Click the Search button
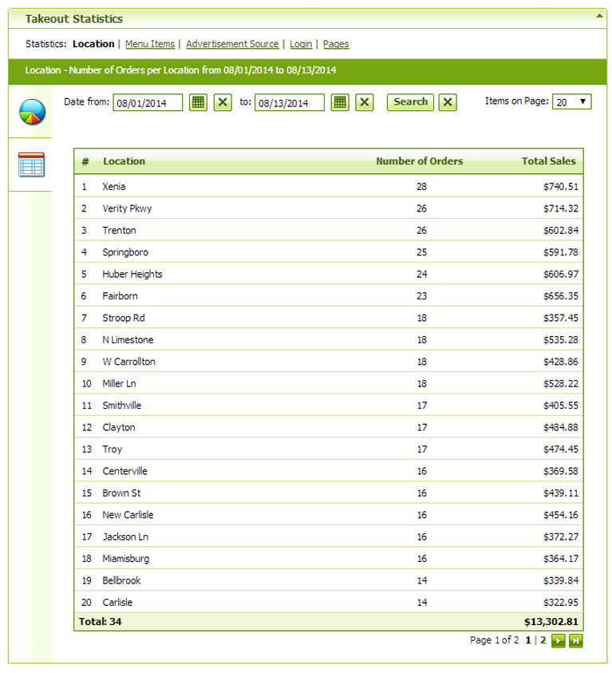 (410, 102)
